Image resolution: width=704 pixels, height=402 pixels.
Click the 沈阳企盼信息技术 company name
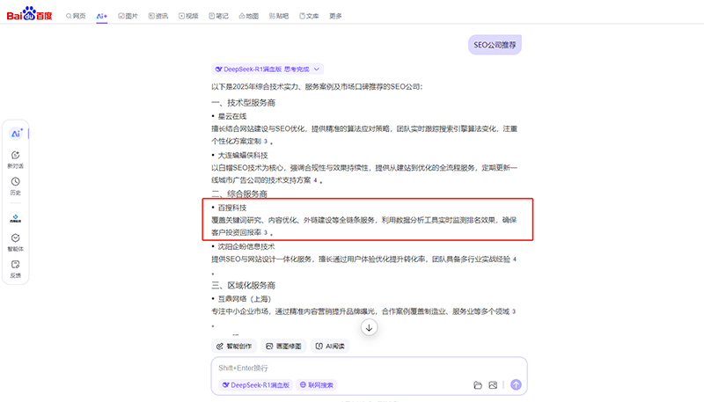(246, 246)
